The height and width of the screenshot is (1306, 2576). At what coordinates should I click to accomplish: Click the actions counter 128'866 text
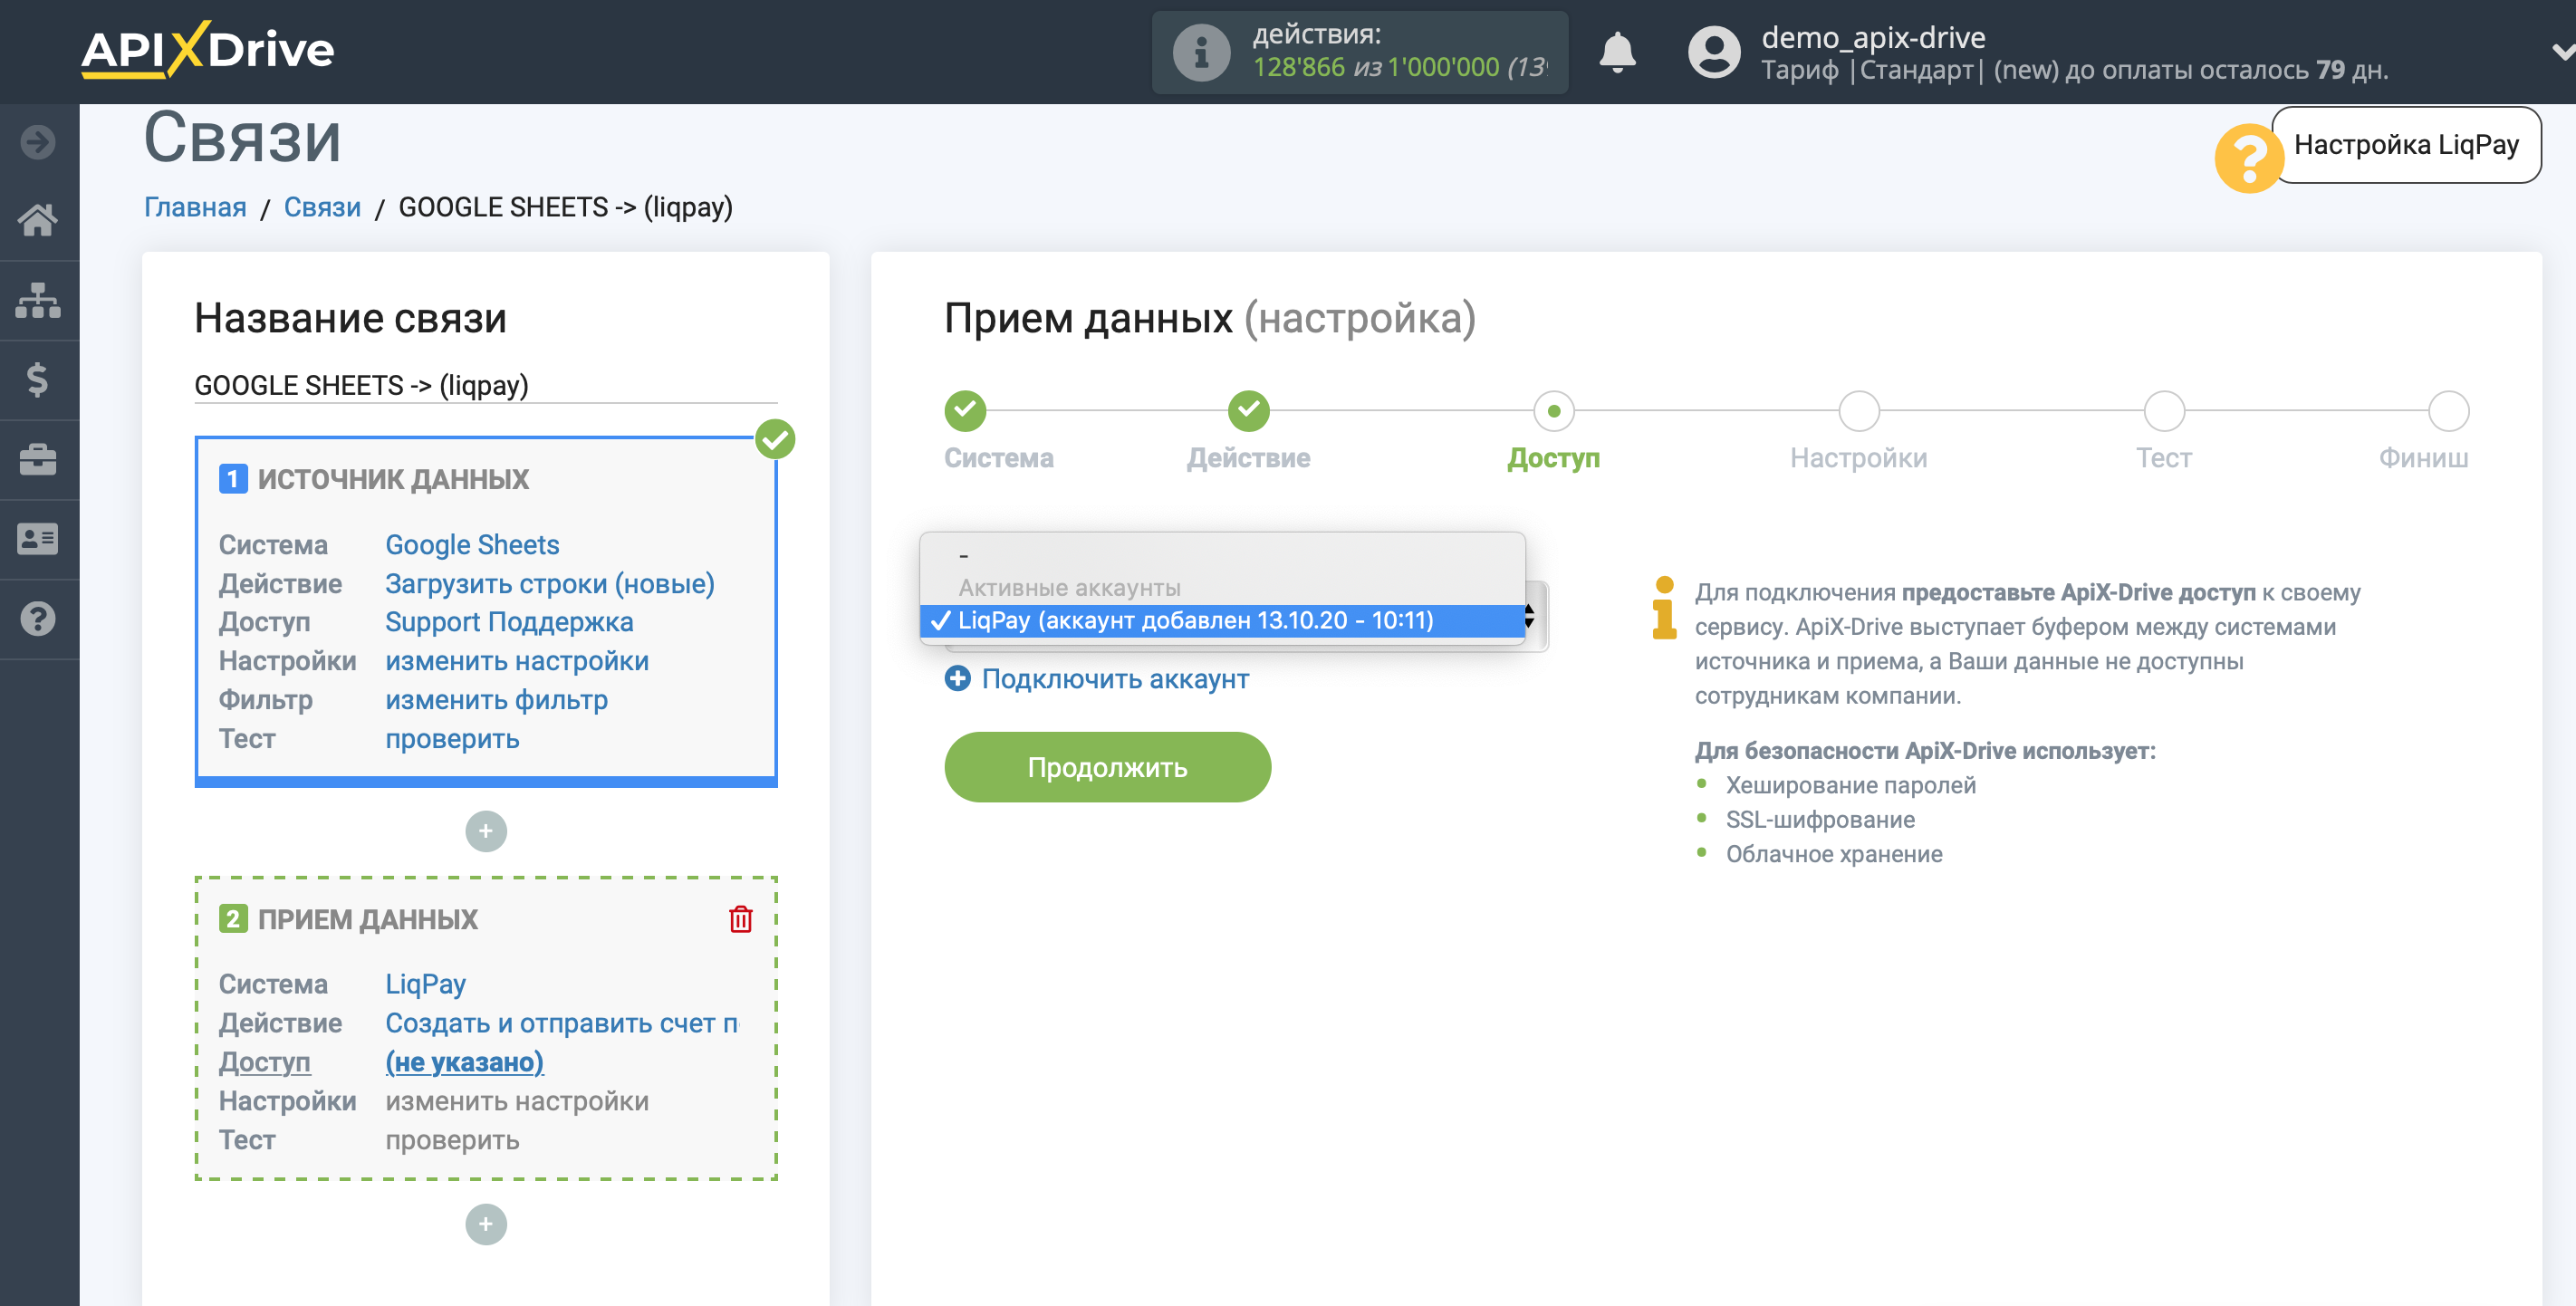tap(1299, 67)
